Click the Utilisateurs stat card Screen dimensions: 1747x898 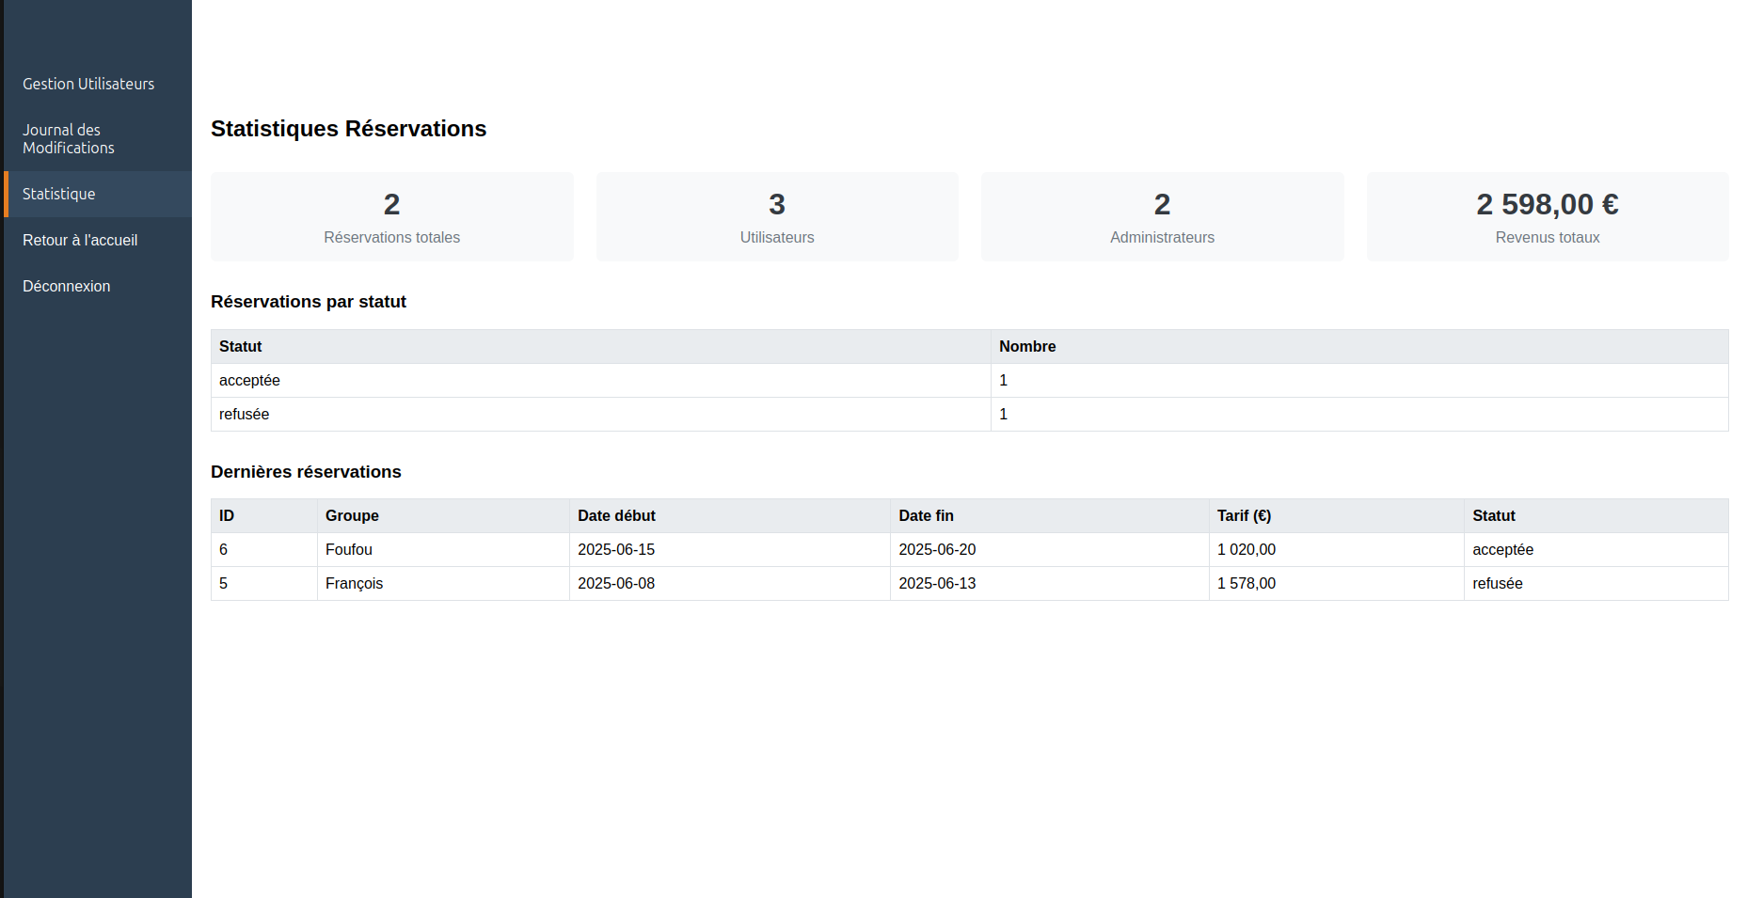pos(777,217)
